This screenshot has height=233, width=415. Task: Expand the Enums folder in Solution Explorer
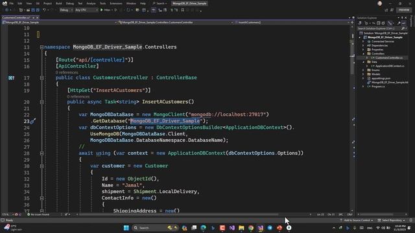(363, 70)
